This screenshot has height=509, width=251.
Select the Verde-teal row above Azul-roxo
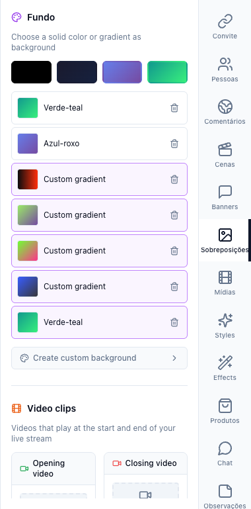[100, 108]
